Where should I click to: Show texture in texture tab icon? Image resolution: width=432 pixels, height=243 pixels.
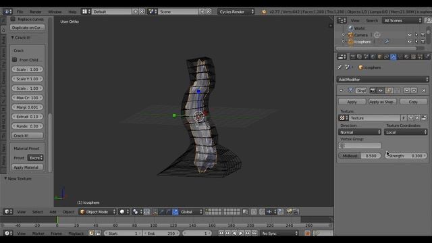pos(424,118)
